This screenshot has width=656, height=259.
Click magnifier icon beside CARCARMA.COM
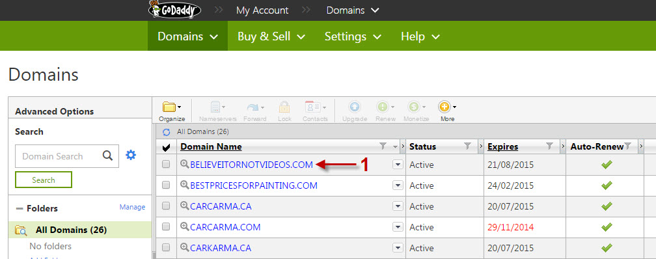[x=185, y=226]
